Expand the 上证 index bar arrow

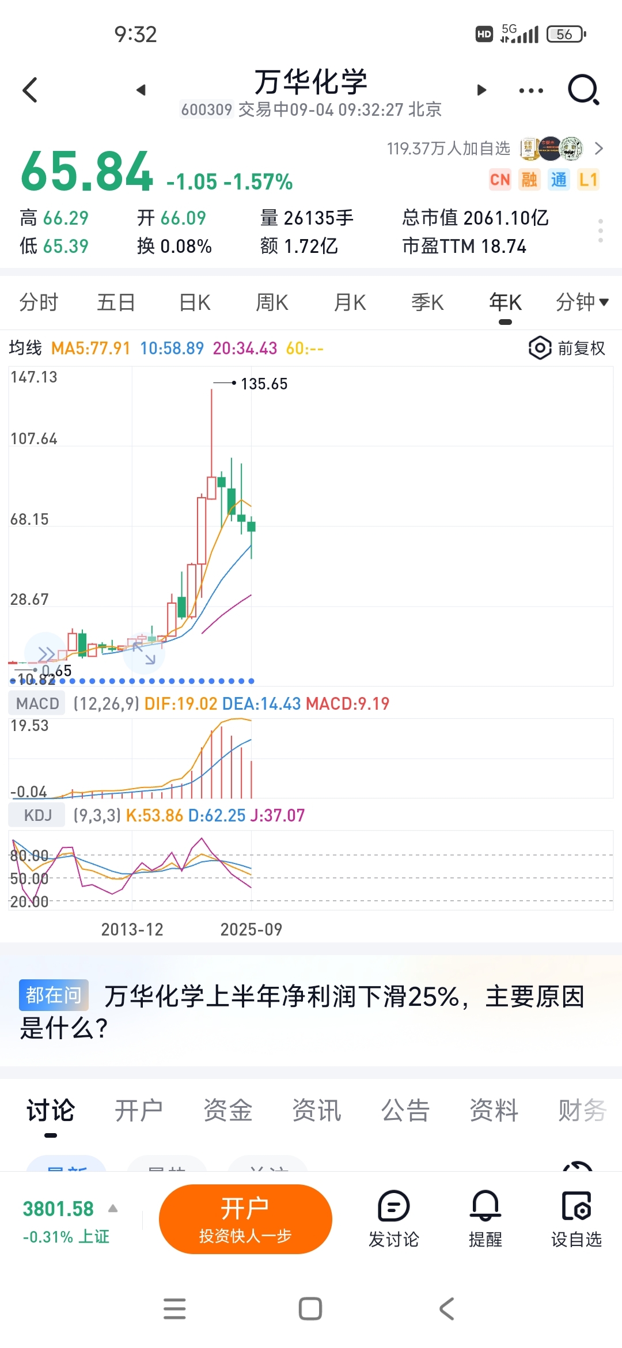click(113, 1209)
